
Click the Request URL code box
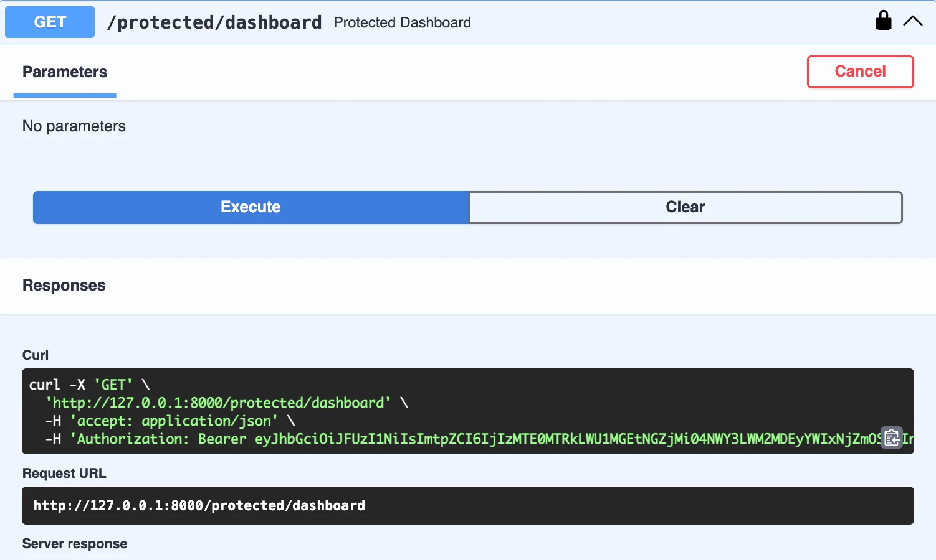(x=468, y=505)
